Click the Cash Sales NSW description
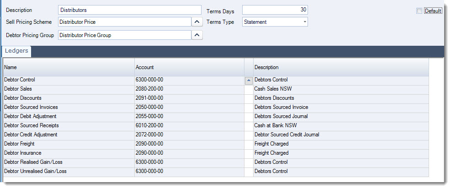 tap(273, 89)
